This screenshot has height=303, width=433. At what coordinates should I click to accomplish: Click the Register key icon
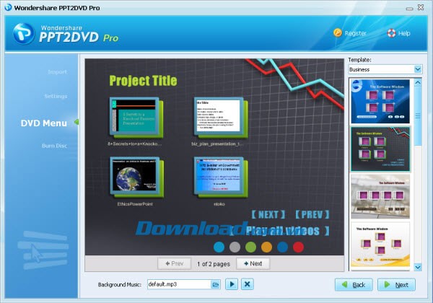(x=338, y=33)
